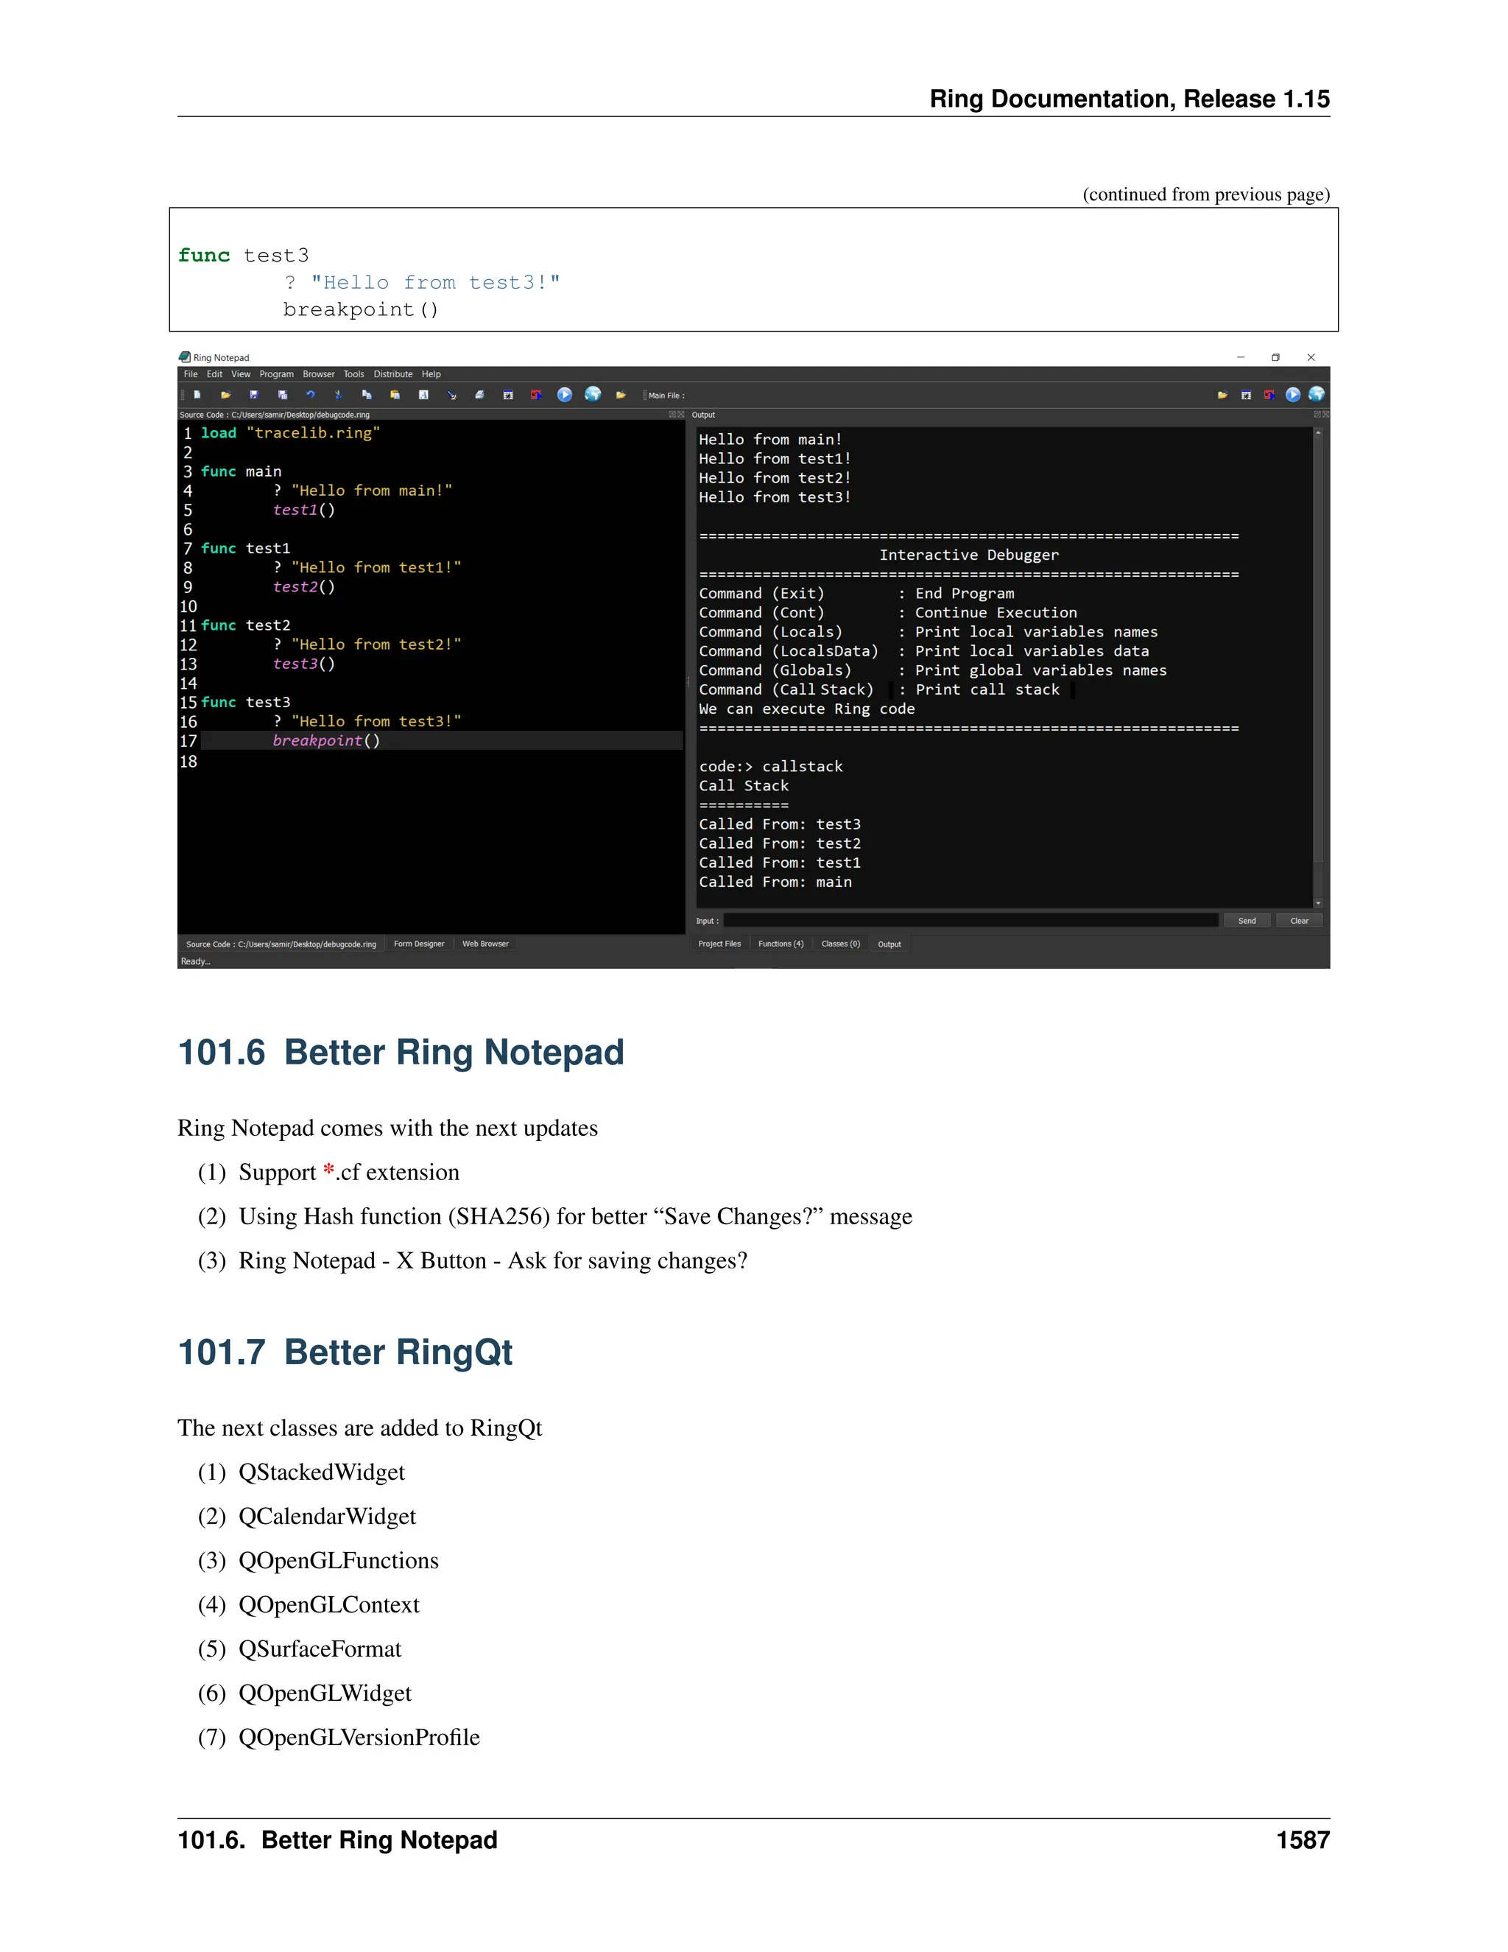
Task: Run program with left blue play icon
Action: pyautogui.click(x=565, y=394)
